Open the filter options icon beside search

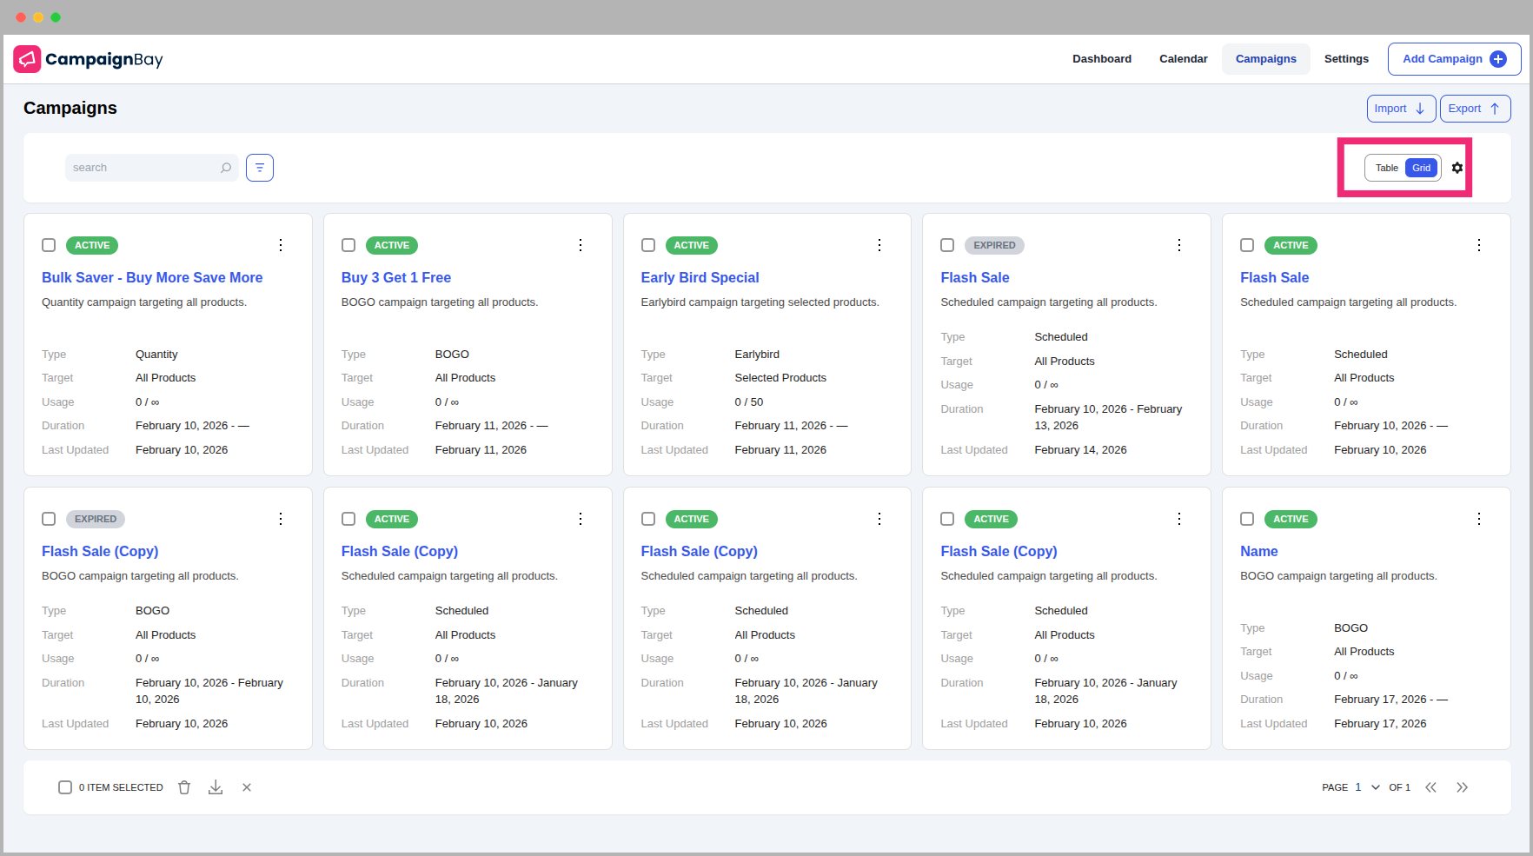(x=259, y=167)
